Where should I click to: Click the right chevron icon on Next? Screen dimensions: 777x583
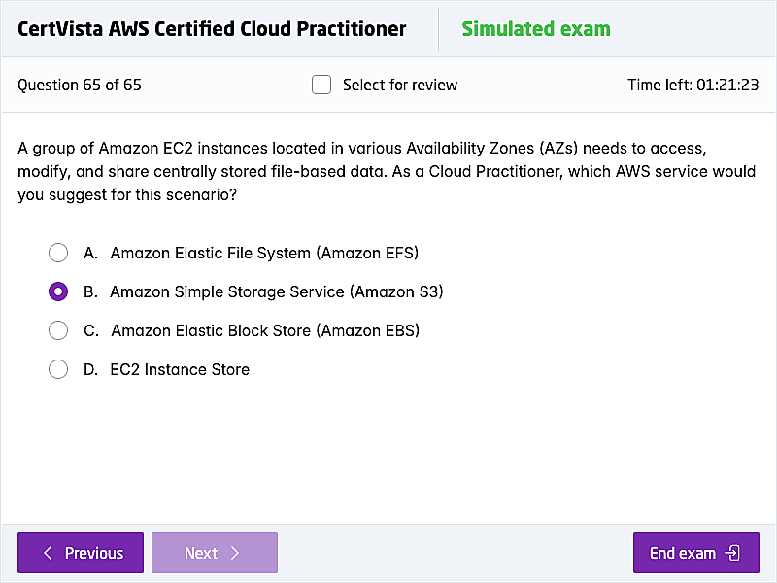235,553
